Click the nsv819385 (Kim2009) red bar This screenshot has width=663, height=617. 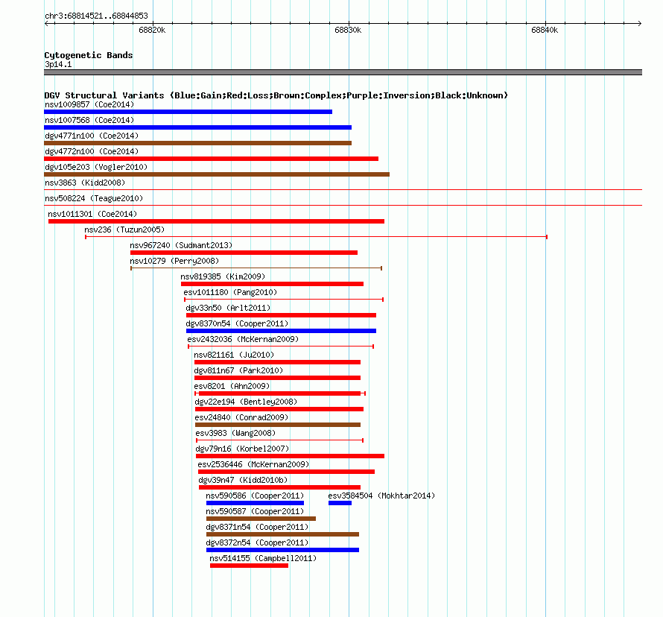272,284
